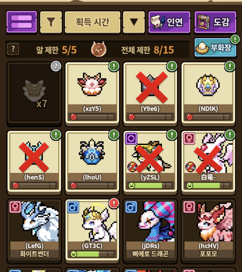Image resolution: width=242 pixels, height=272 pixels.
Task: Open the 획득 시간 sort criteria selector
Action: [x=92, y=22]
